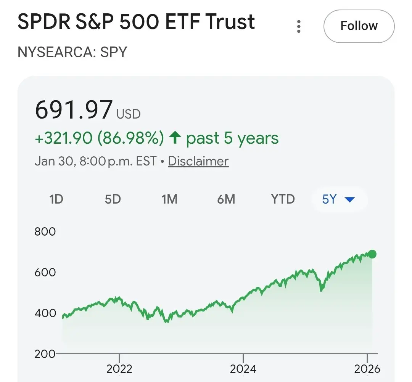
Task: Open the Disclaimer link
Action: tap(198, 161)
